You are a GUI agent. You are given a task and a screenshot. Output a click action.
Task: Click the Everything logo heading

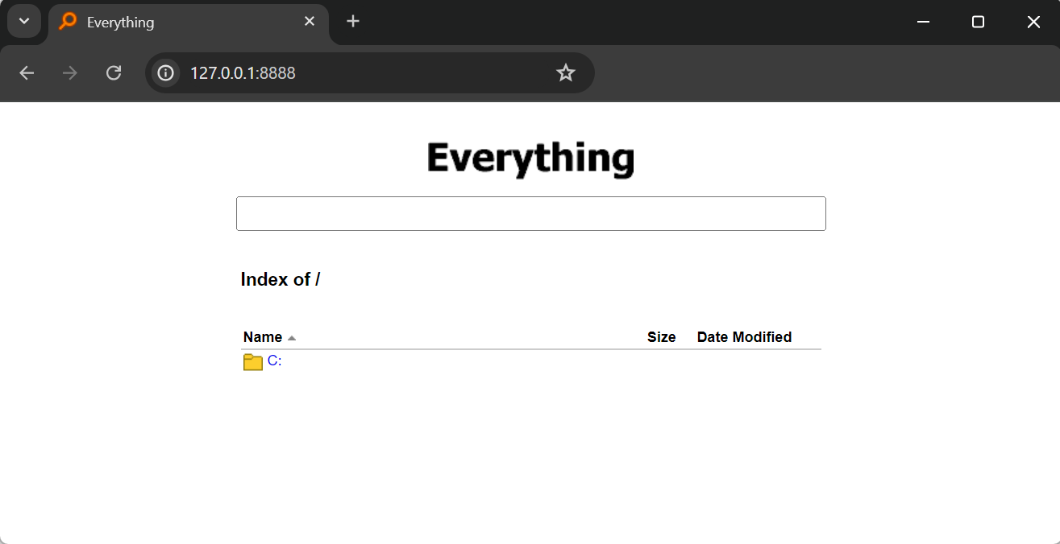pos(530,159)
